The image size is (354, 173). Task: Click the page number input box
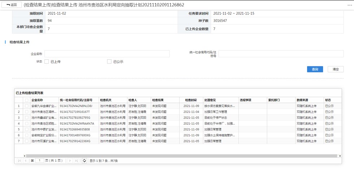click(x=39, y=160)
